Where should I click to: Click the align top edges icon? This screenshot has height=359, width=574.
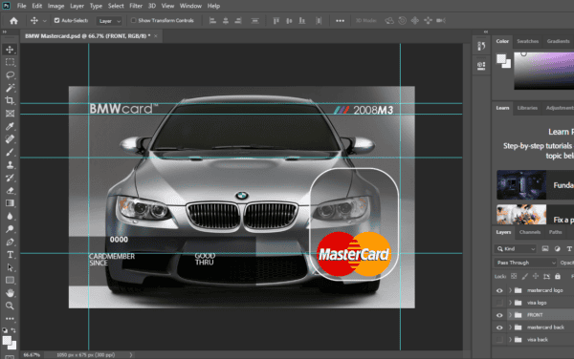pos(276,21)
